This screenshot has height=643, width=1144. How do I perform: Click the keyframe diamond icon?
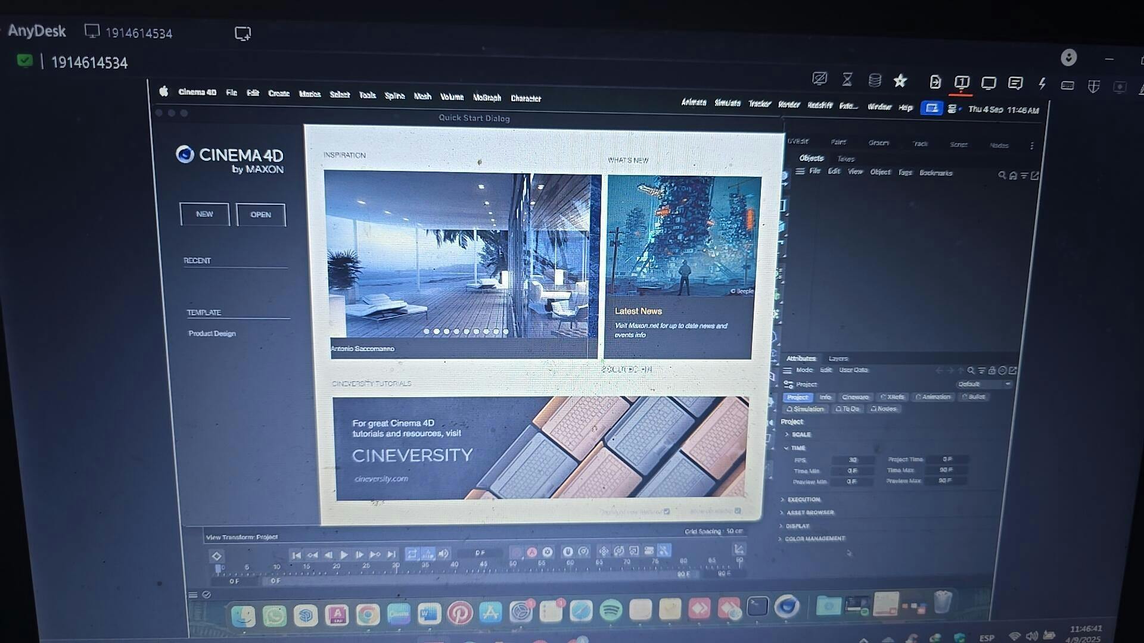click(217, 556)
